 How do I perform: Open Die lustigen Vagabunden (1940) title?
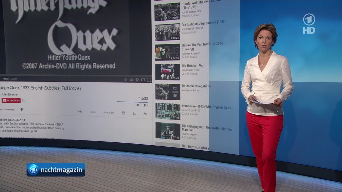coord(204,23)
